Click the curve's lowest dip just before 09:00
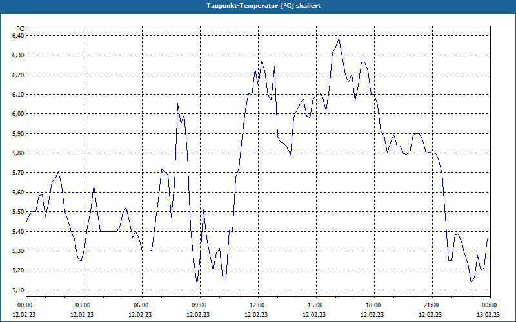The image size is (516, 322). 197,284
